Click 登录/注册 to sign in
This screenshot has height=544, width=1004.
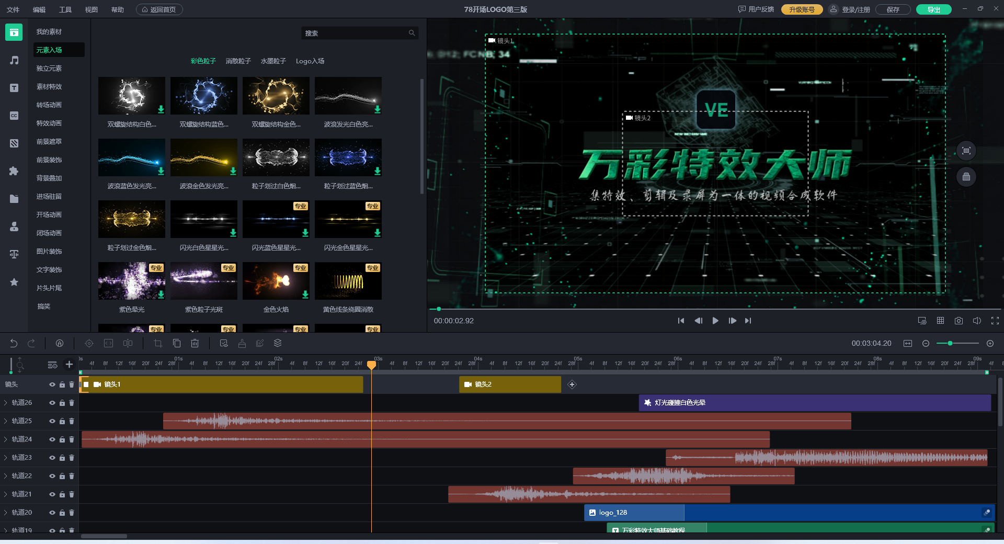pos(850,9)
